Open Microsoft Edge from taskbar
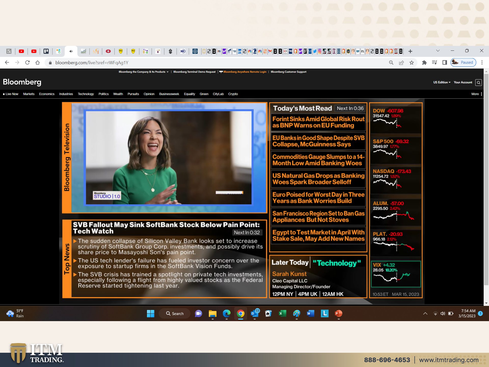Viewport: 489px width, 367px height. point(226,313)
